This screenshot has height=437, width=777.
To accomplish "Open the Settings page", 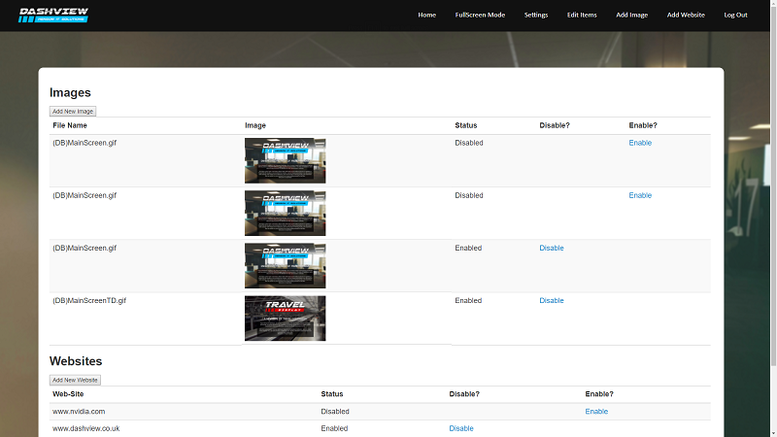I will tap(536, 15).
